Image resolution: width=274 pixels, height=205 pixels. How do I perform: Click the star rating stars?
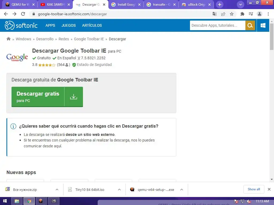47,65
